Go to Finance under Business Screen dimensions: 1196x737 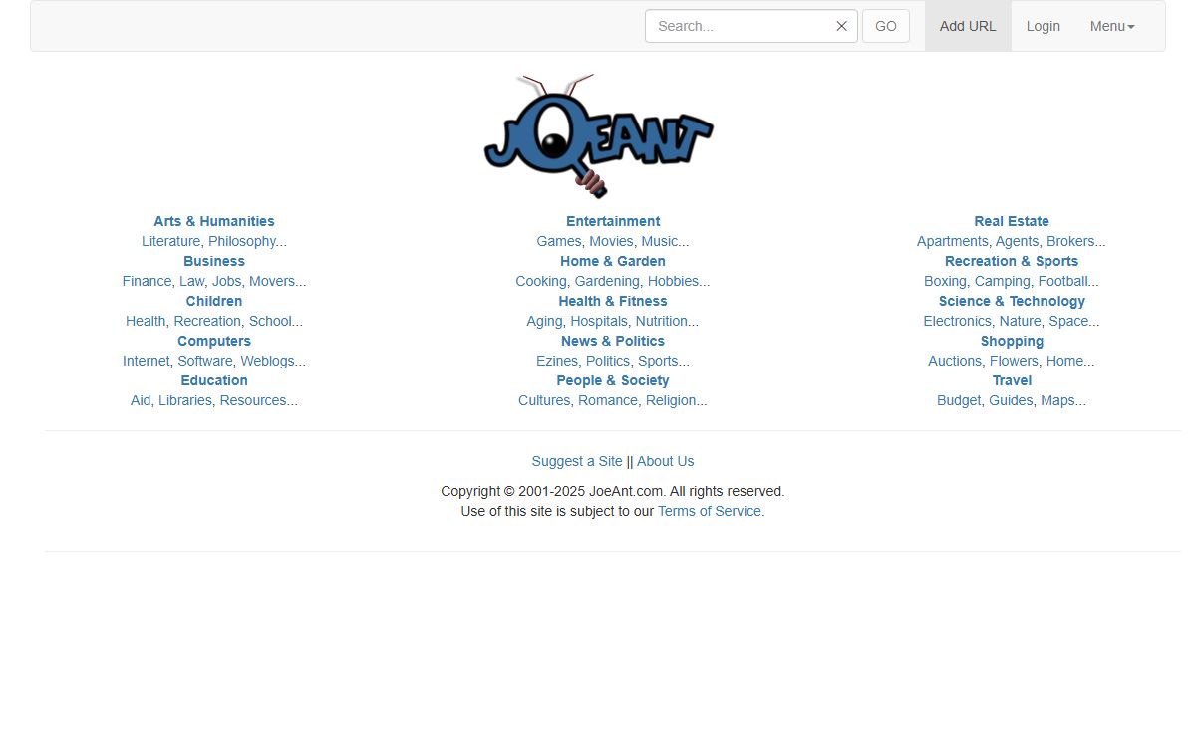click(x=147, y=281)
